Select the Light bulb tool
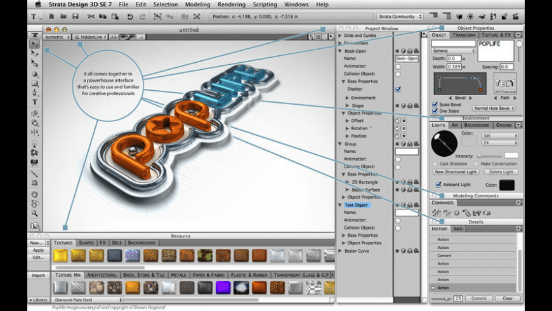Viewport: 552px width, 311px height. 34,143
